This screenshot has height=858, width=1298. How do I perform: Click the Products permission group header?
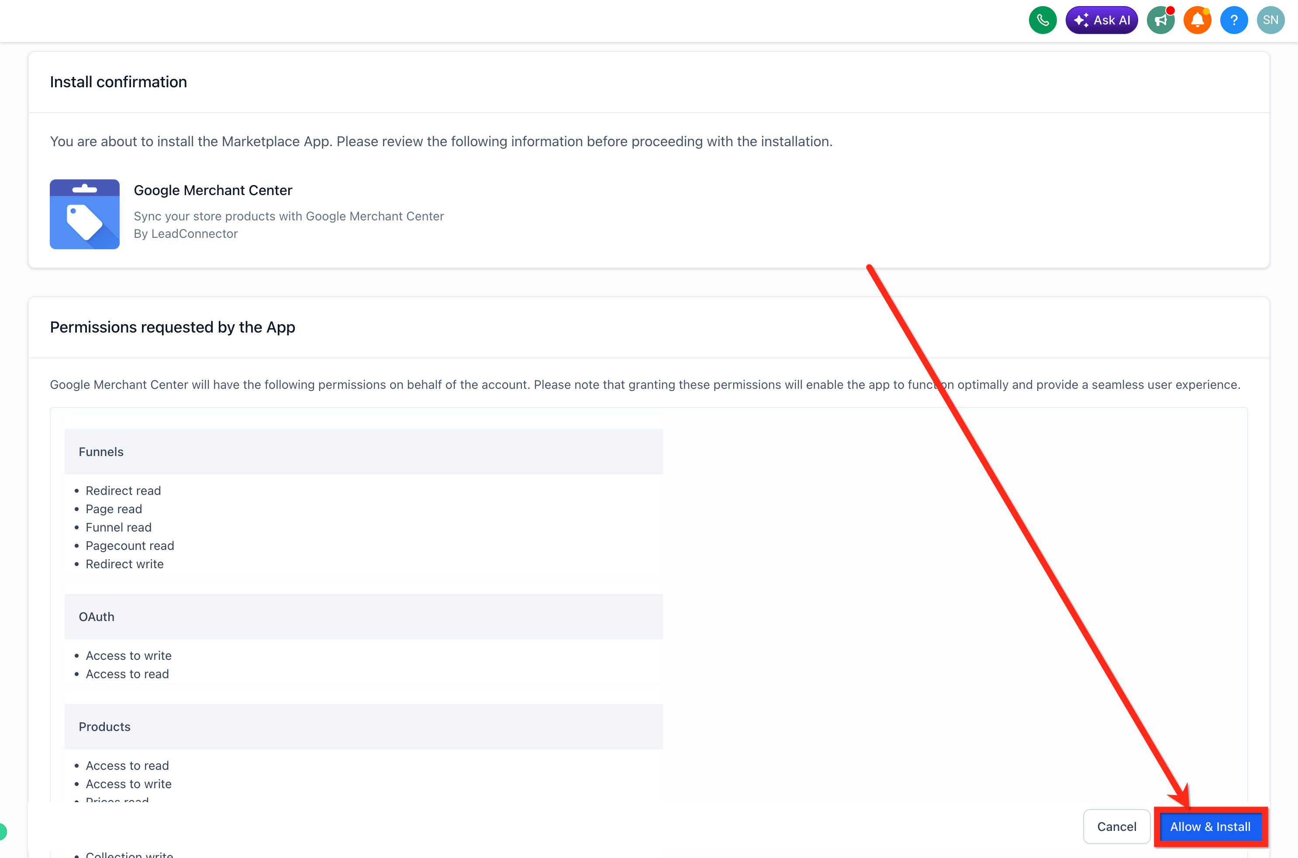[x=363, y=727]
